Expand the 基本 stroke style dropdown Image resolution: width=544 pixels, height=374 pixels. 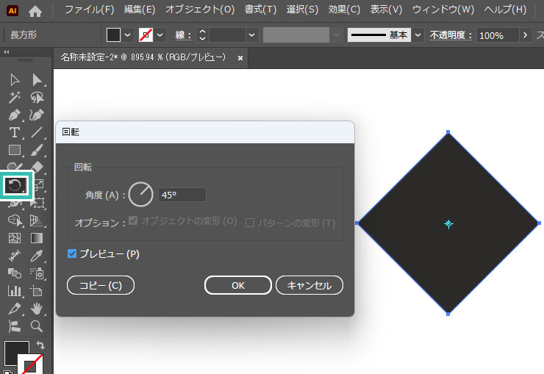418,35
